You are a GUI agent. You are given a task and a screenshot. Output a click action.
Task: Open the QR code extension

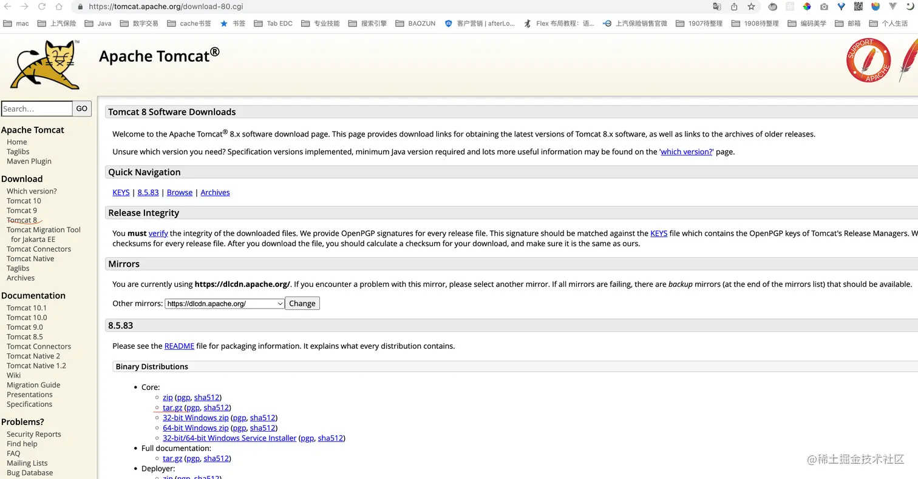click(858, 7)
